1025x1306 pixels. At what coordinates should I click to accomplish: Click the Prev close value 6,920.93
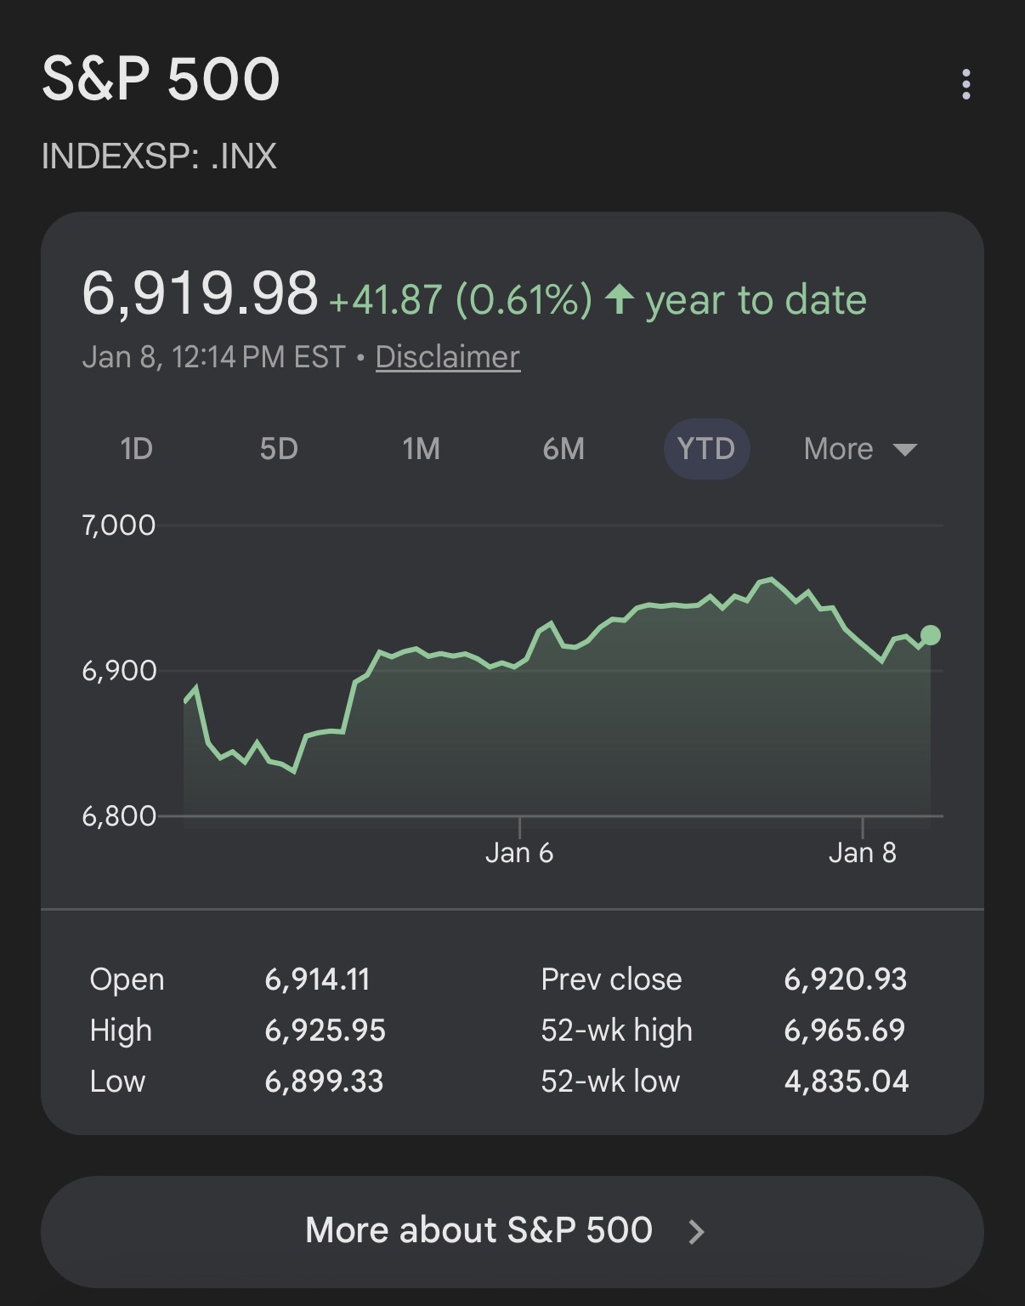845,979
